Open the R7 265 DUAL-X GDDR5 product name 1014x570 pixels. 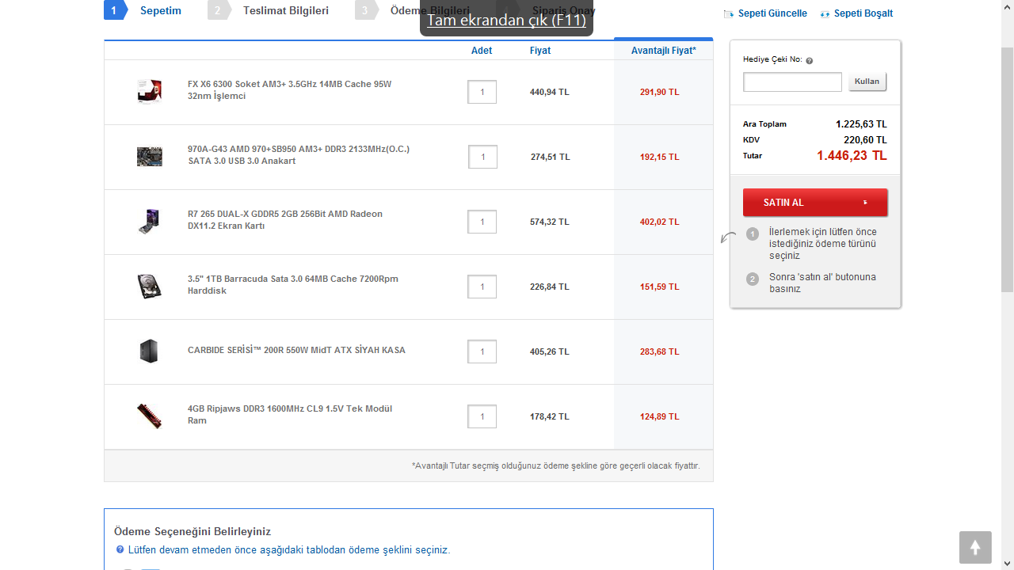click(x=285, y=220)
